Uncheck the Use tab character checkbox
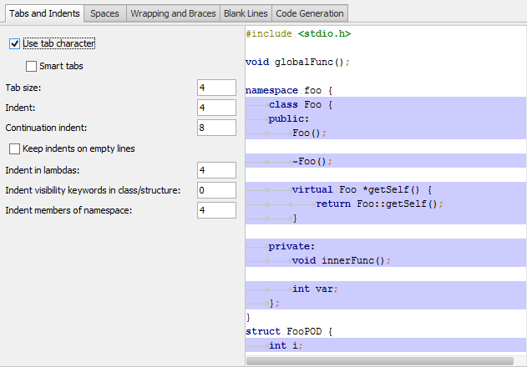This screenshot has height=367, width=527. click(x=14, y=43)
